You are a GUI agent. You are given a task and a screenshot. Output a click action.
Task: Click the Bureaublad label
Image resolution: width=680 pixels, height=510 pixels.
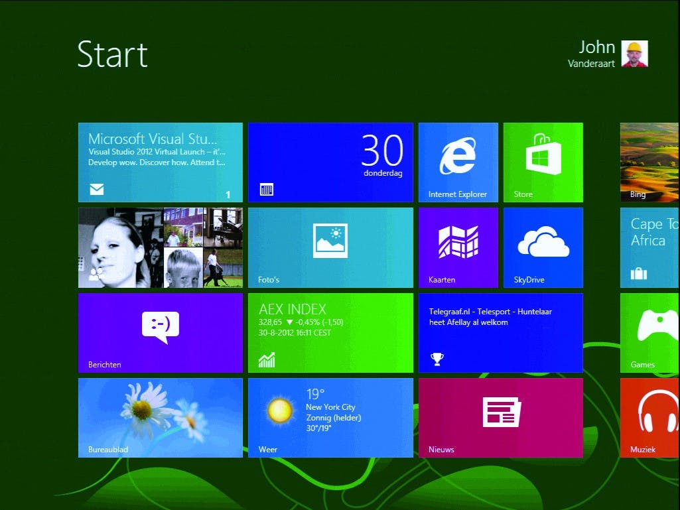pos(108,450)
